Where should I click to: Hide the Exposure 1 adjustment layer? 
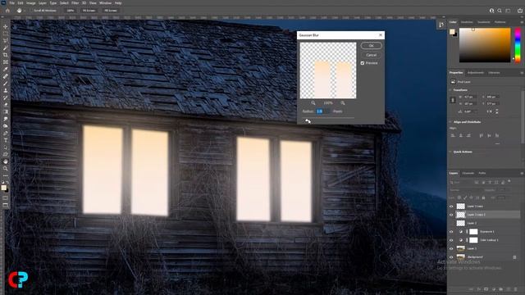click(451, 231)
